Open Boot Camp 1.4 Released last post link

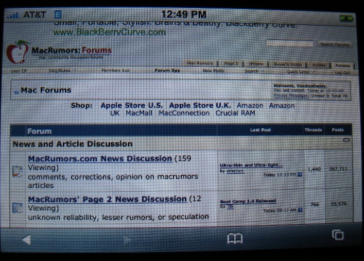(x=248, y=201)
